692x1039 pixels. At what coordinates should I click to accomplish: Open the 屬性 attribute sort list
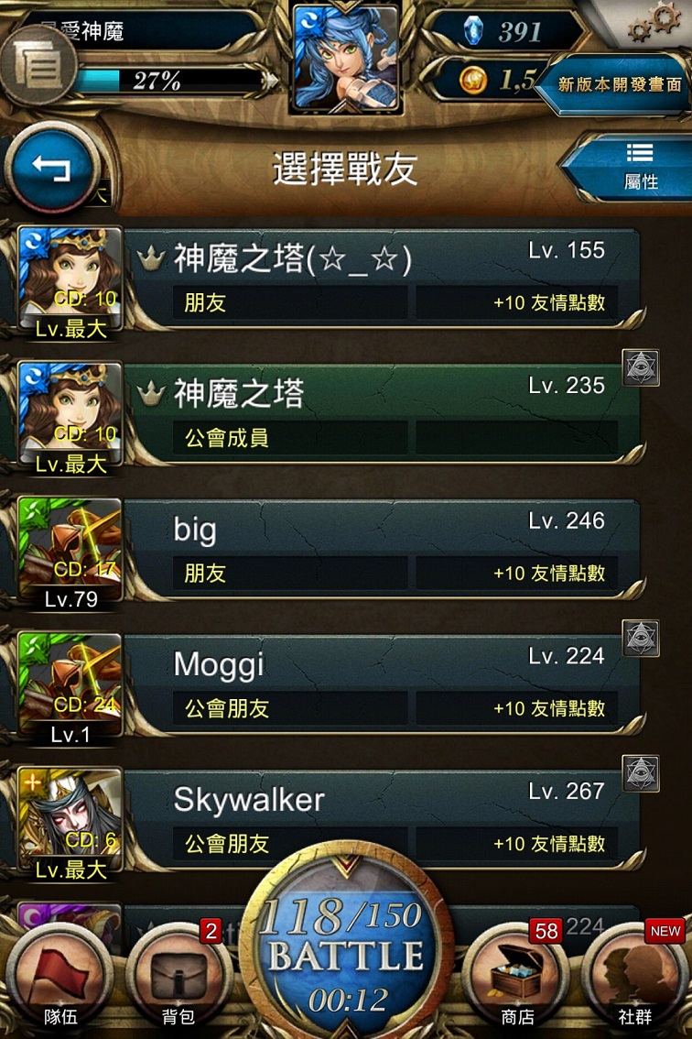(632, 166)
